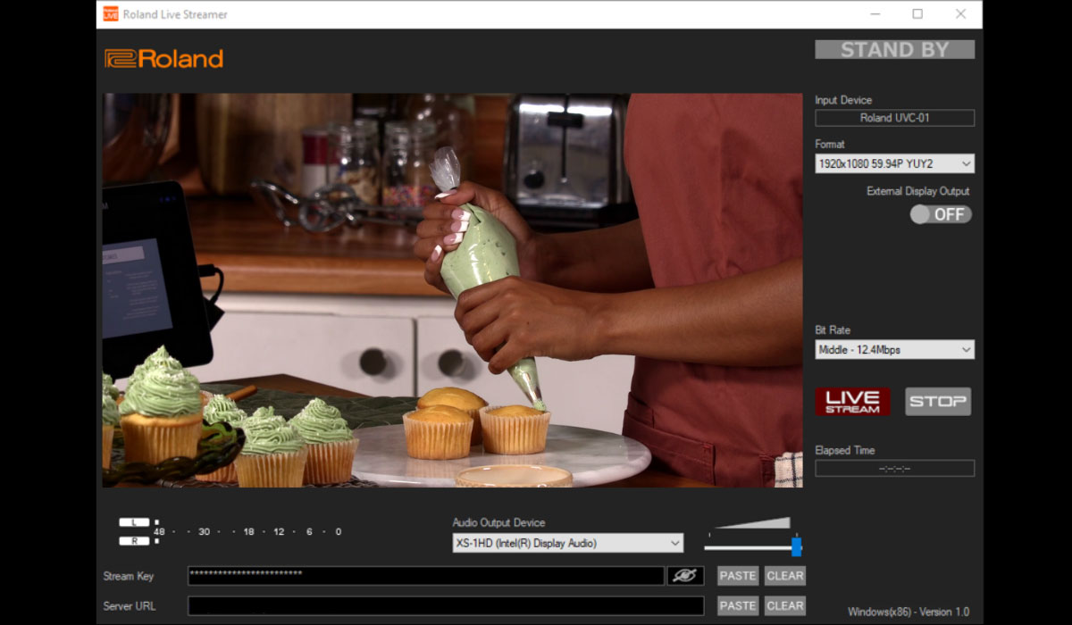Click the "External Display Output" label

917,191
